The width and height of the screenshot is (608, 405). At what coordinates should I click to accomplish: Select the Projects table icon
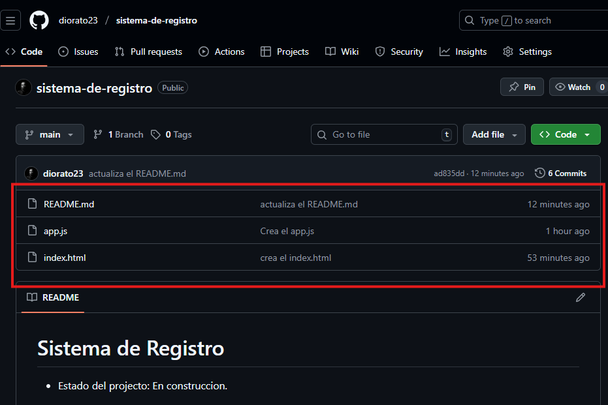(266, 52)
